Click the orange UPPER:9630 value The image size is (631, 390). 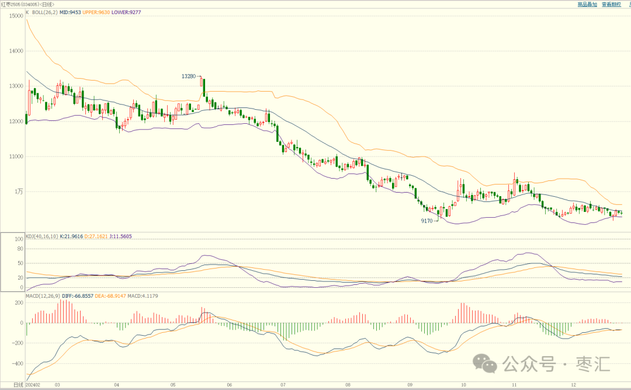[x=100, y=12]
